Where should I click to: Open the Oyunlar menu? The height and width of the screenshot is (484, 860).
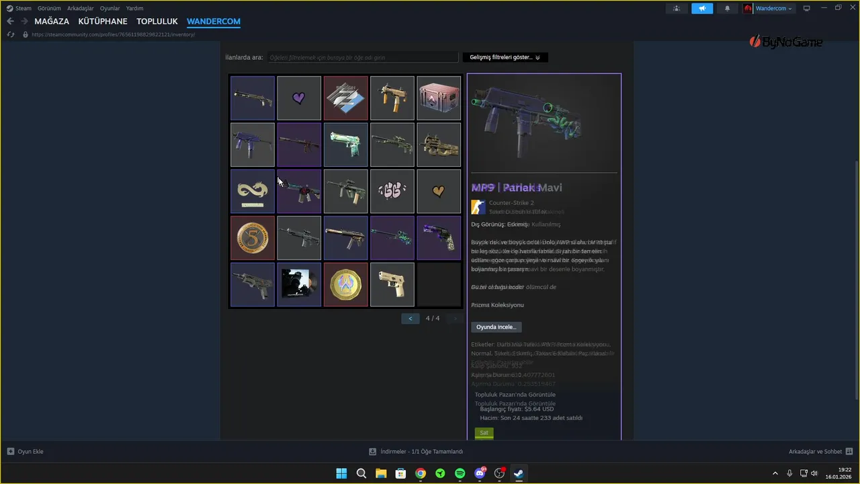110,9
